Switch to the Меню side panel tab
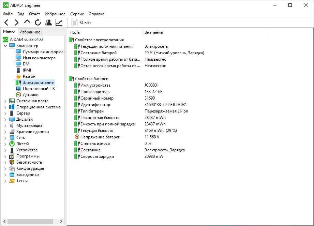The width and height of the screenshot is (314, 226). click(9, 31)
